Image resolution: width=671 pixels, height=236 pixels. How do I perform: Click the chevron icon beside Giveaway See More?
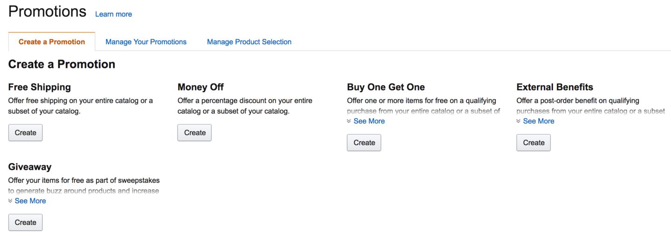[11, 201]
